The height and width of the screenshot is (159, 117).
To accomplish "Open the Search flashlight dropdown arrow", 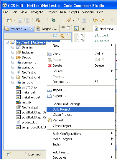I will (73, 20).
